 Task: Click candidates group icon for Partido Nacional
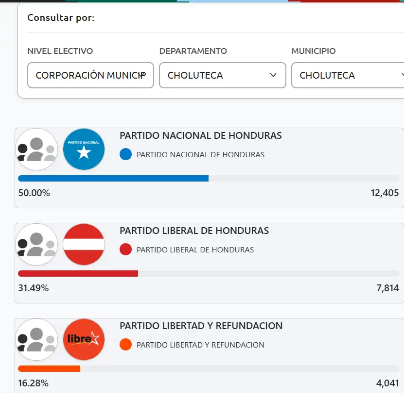37,150
